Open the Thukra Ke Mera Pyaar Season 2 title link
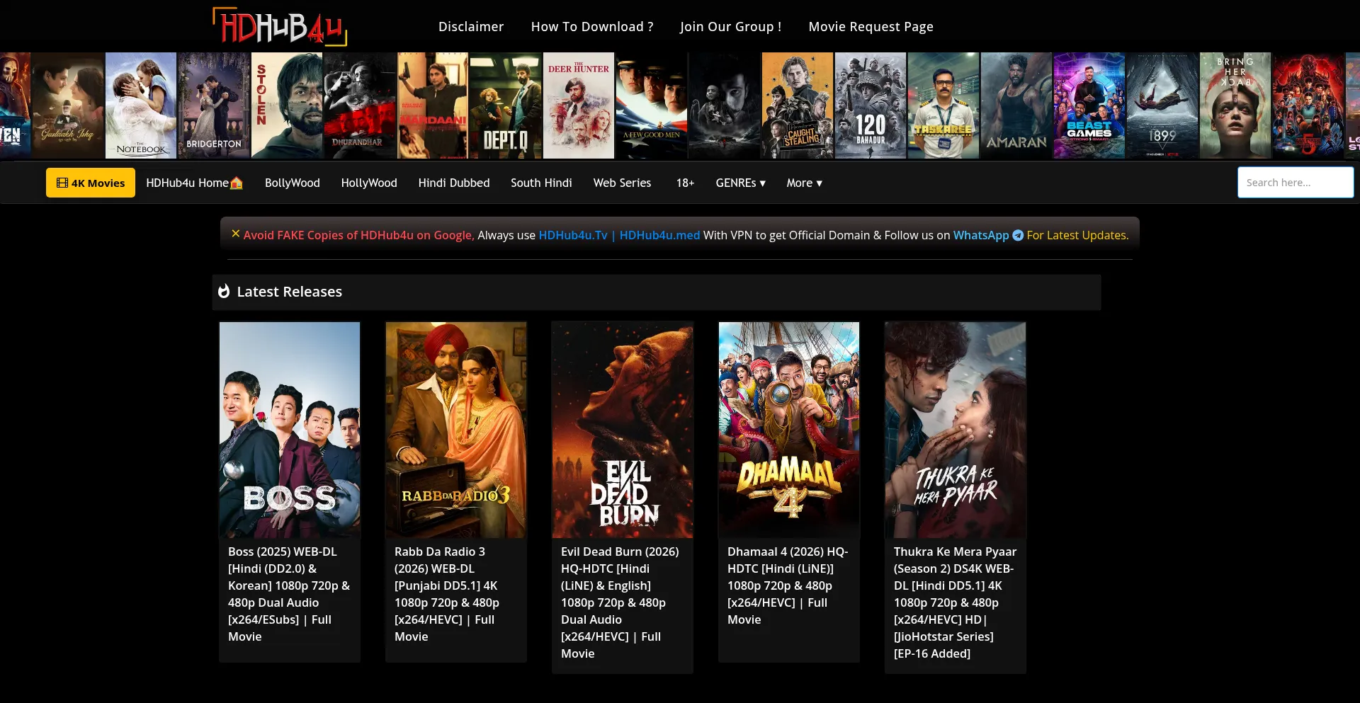This screenshot has width=1360, height=703. [x=956, y=602]
